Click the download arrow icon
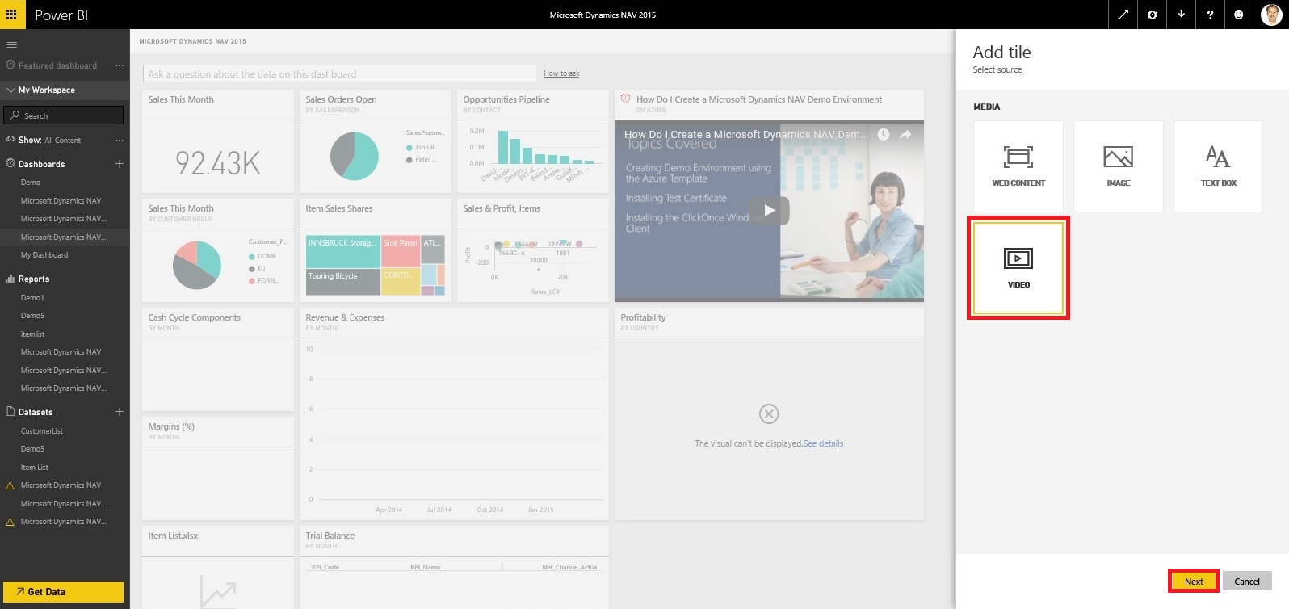 1181,15
